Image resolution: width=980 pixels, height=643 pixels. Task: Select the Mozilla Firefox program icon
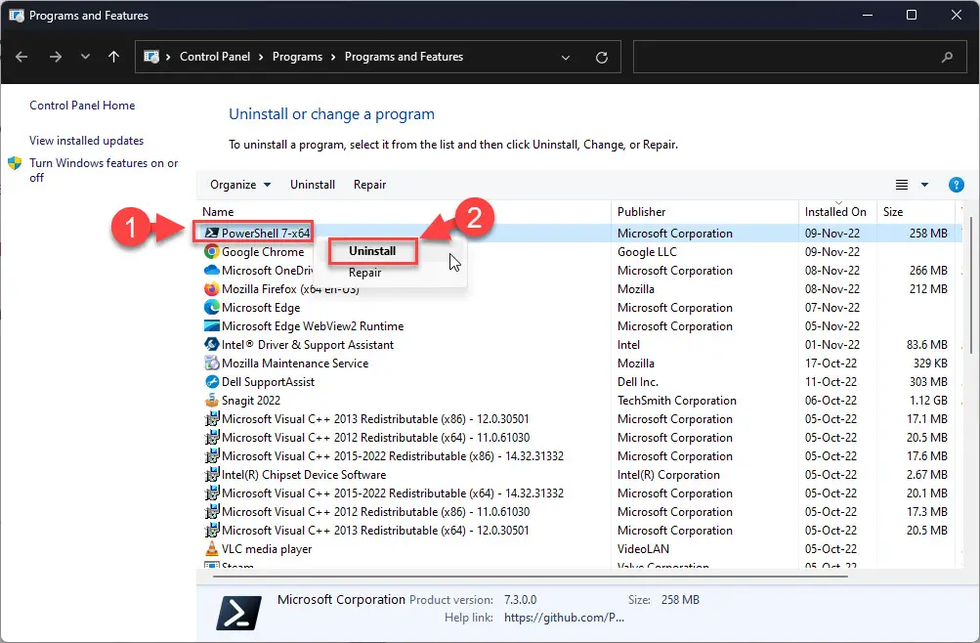(x=214, y=288)
